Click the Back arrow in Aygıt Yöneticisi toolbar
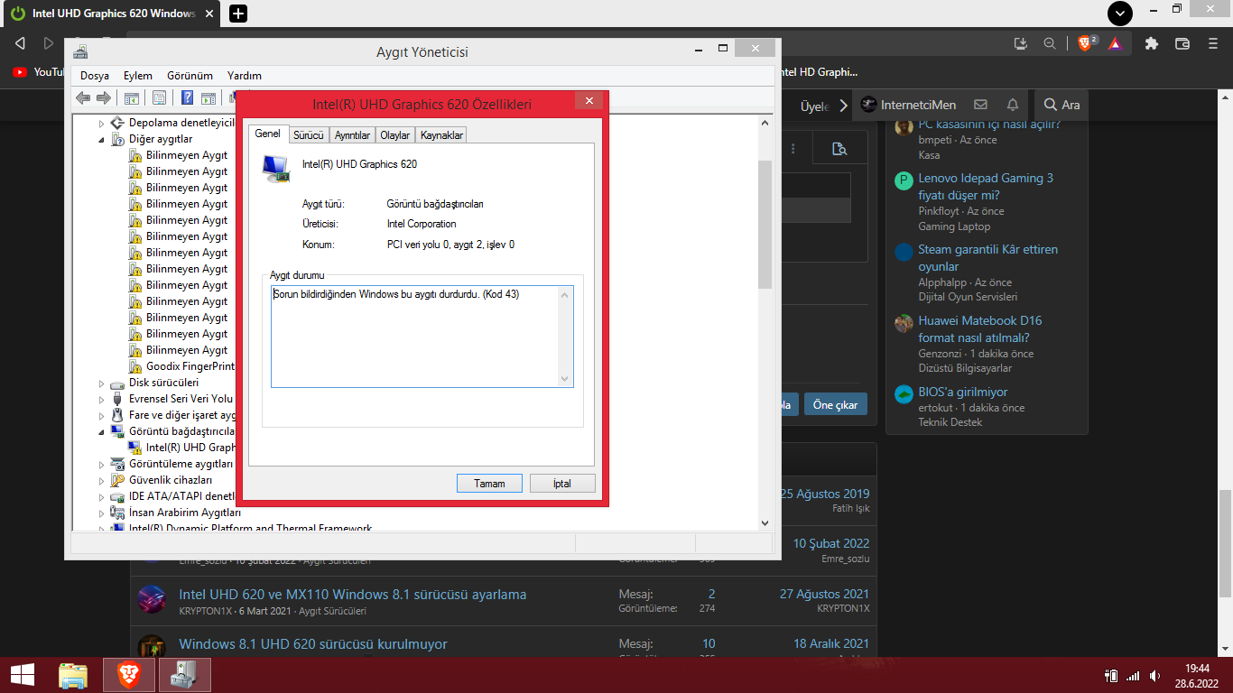Screen dimensions: 1233x693 [83, 97]
